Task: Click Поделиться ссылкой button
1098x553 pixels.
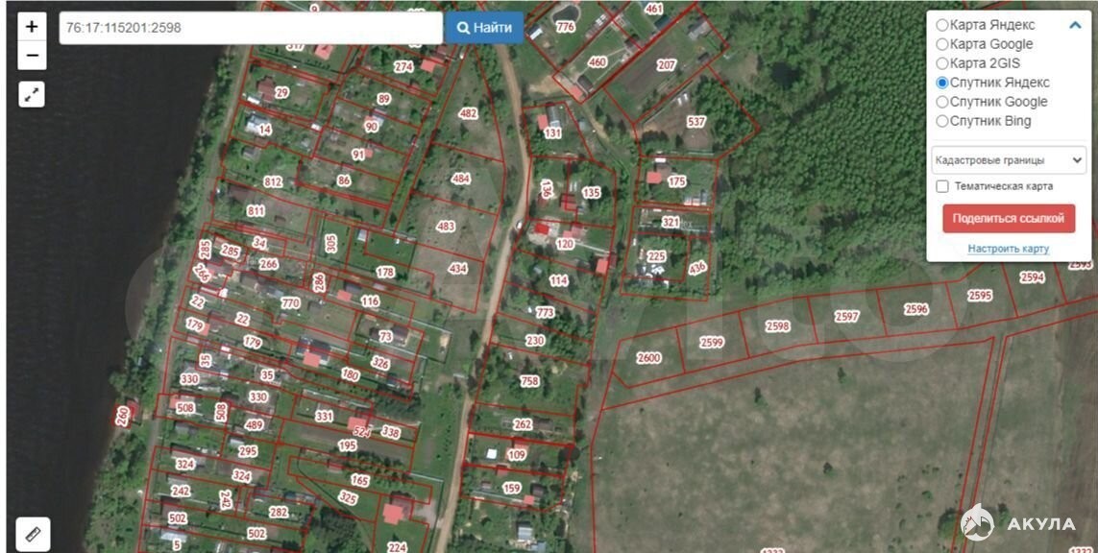Action: point(1008,218)
